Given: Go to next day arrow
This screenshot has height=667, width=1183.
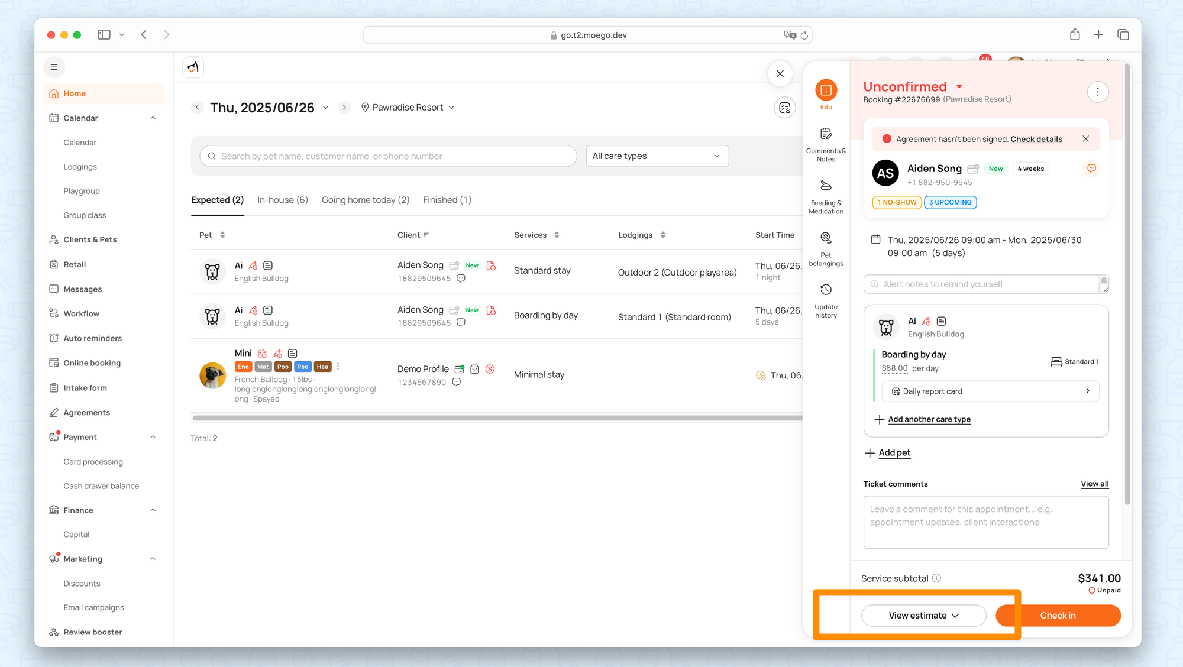Looking at the screenshot, I should click(x=344, y=108).
